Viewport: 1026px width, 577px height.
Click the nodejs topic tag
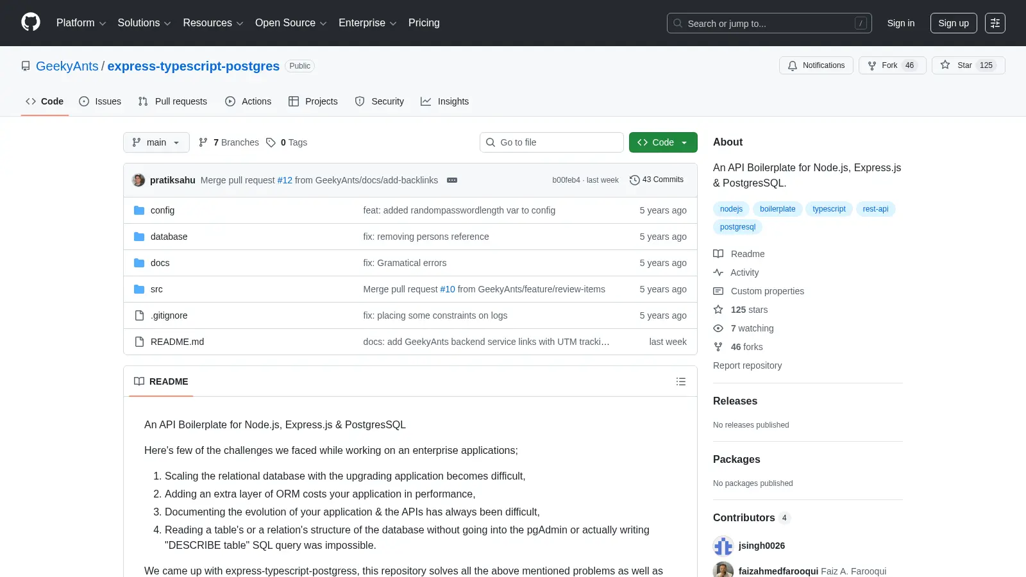point(731,209)
